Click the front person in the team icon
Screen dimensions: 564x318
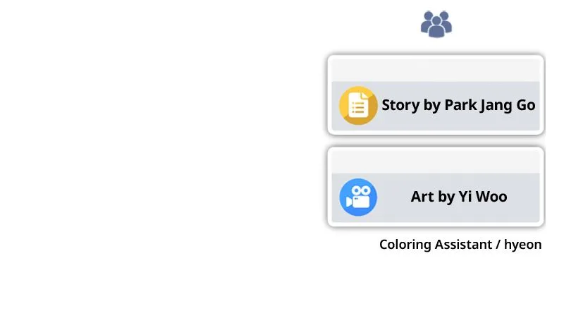436,27
